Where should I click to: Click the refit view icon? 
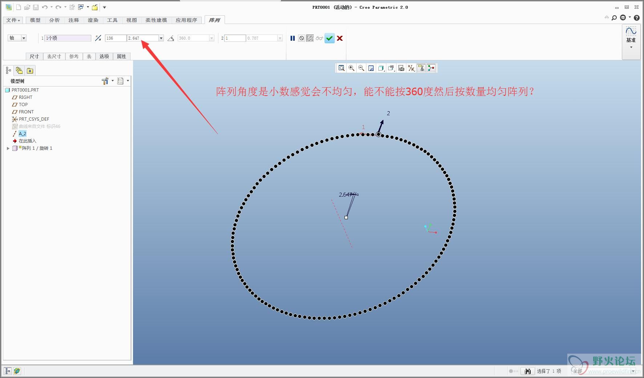click(x=342, y=68)
